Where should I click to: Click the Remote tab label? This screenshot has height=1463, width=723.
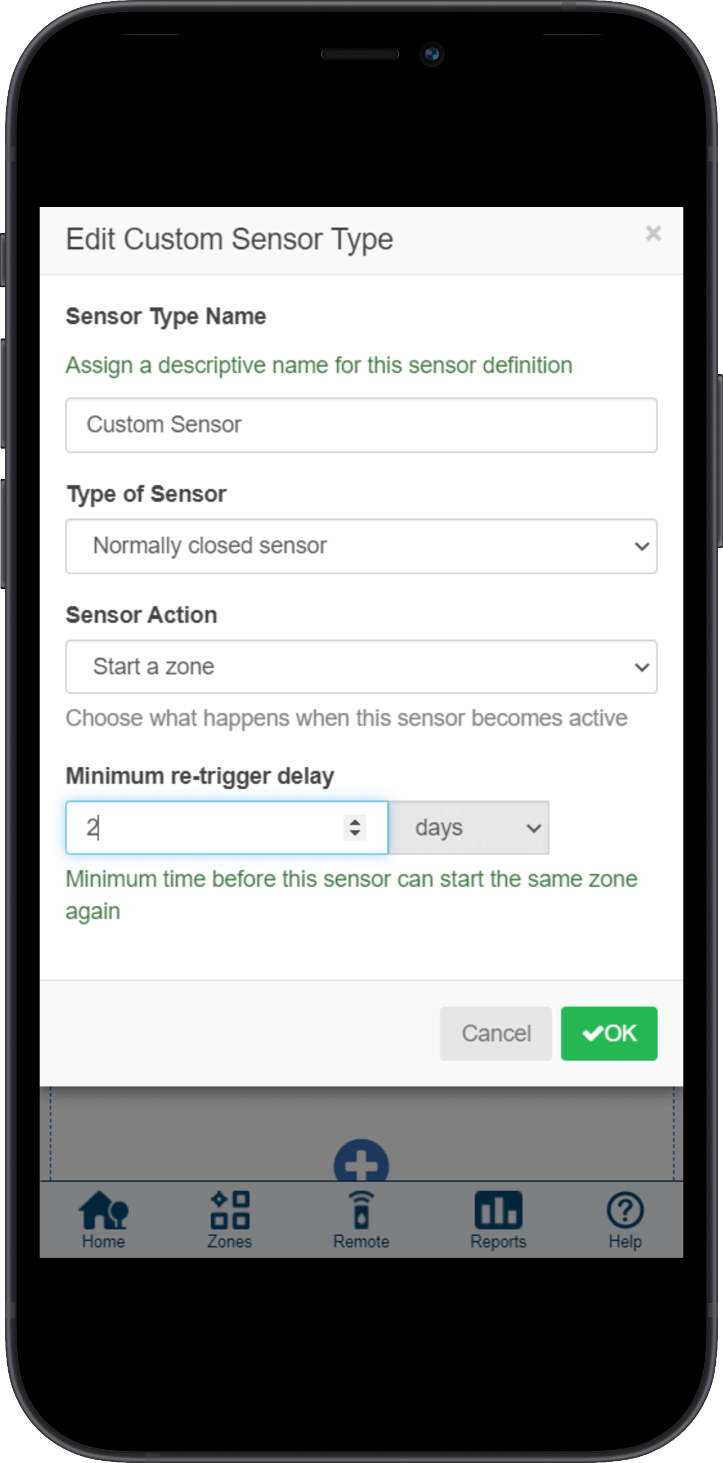point(361,1242)
